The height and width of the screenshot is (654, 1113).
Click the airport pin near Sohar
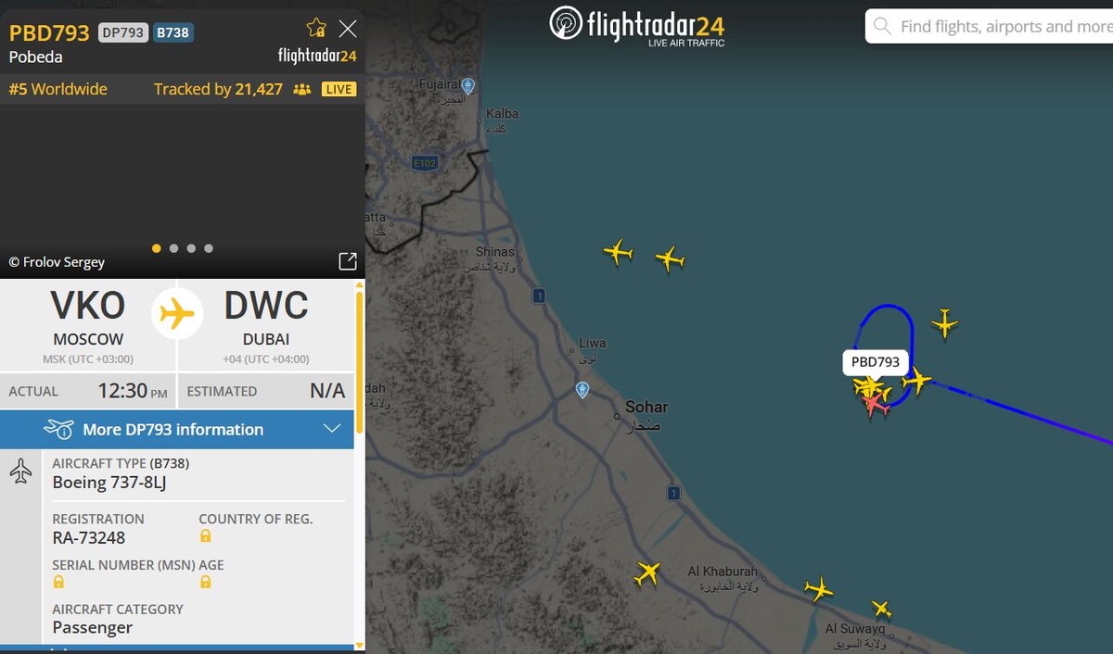point(582,390)
